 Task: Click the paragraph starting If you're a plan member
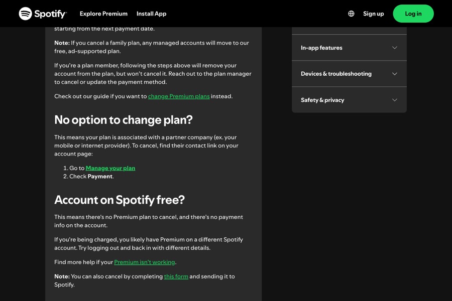pyautogui.click(x=153, y=74)
